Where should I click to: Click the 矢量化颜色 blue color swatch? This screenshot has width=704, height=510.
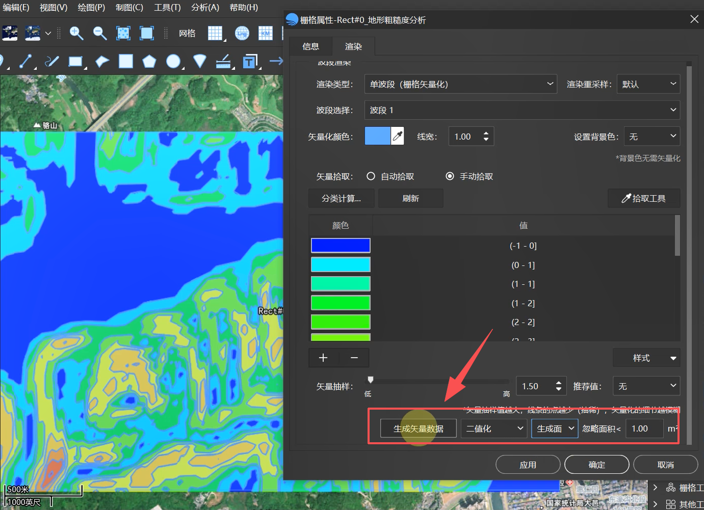pos(378,136)
